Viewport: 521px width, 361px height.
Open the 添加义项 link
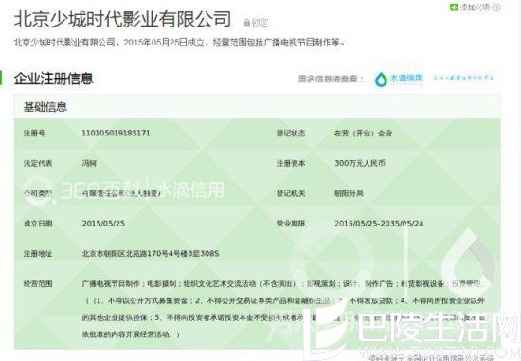click(475, 7)
